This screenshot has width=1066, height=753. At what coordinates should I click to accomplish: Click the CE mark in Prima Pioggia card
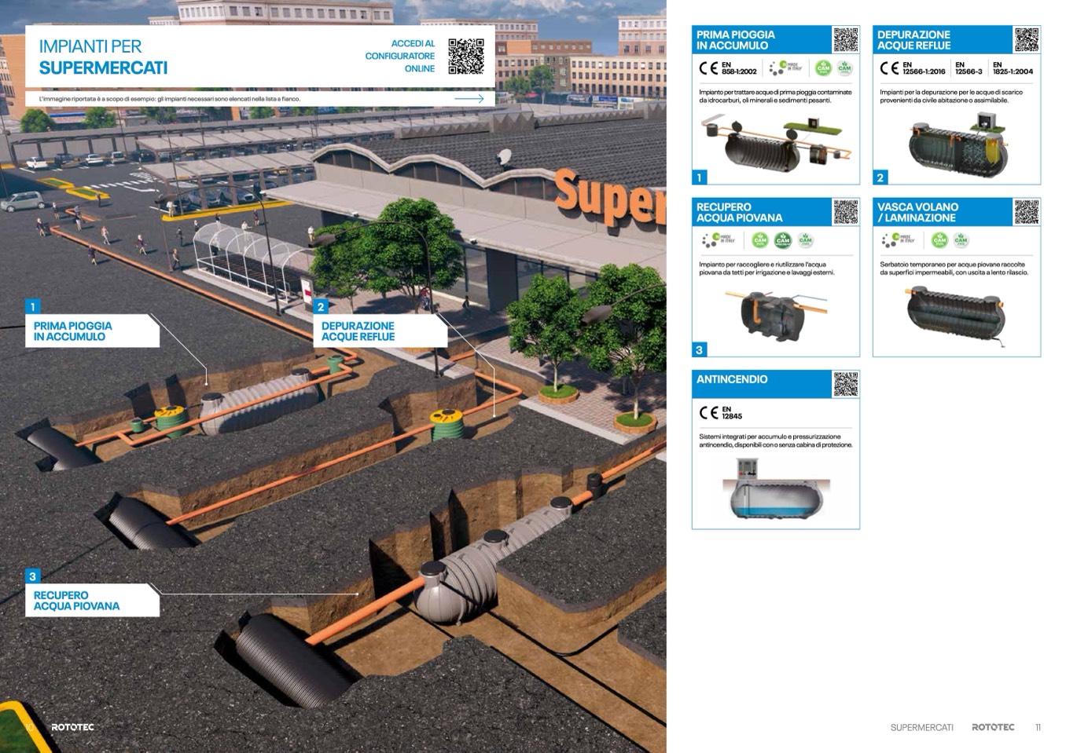tap(708, 68)
